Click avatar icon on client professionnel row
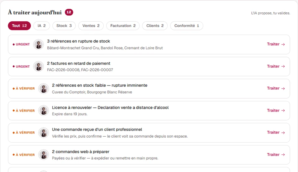This screenshot has width=298, height=172. click(x=43, y=133)
